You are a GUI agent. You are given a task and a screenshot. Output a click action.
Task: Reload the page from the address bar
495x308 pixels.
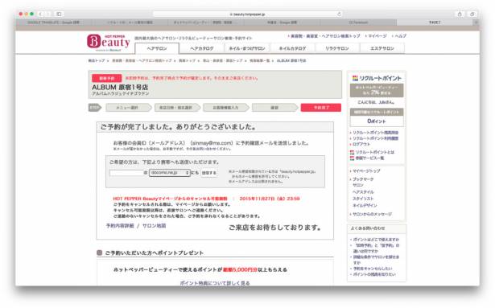tap(339, 14)
